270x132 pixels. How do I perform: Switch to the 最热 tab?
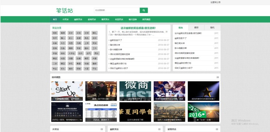[x=181, y=28]
